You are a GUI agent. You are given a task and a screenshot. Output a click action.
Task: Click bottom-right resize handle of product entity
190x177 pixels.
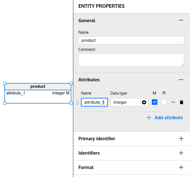pyautogui.click(x=71, y=103)
